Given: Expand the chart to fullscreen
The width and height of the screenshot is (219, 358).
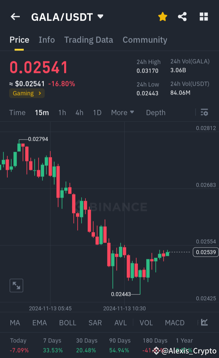Looking at the screenshot, I should pos(16,285).
